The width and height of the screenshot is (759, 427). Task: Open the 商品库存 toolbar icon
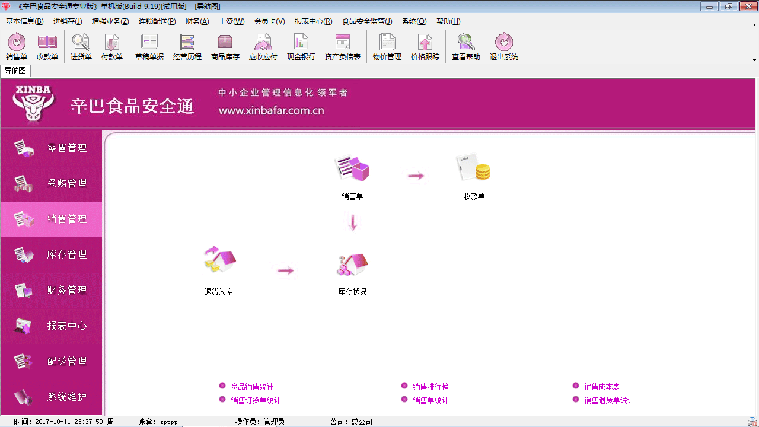[x=225, y=47]
